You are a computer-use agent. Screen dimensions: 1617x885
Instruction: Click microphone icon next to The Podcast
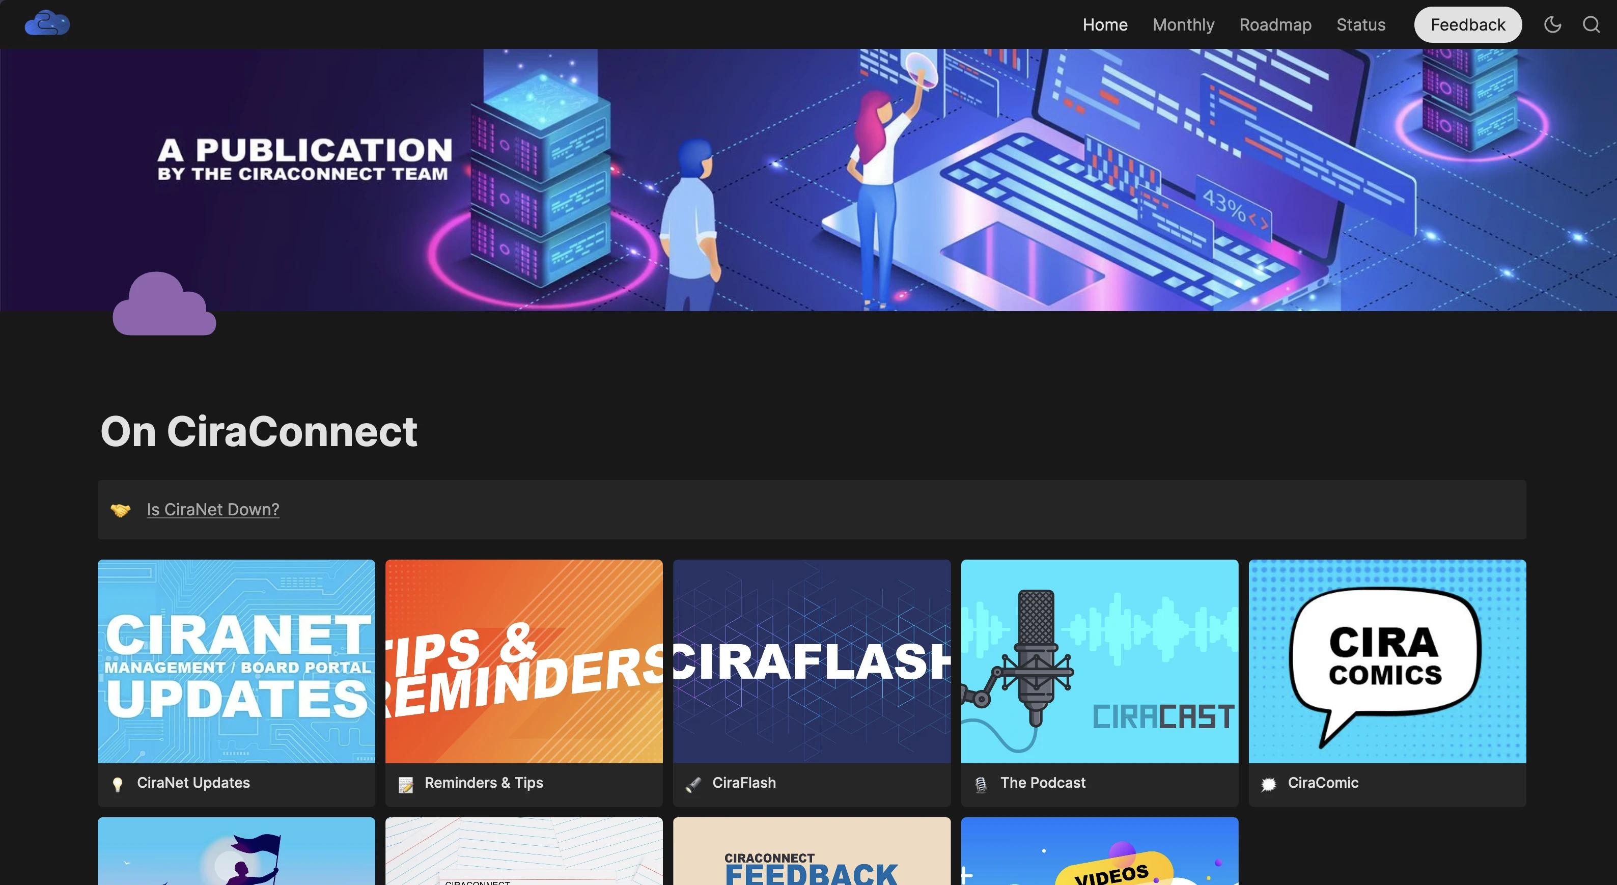(x=981, y=783)
